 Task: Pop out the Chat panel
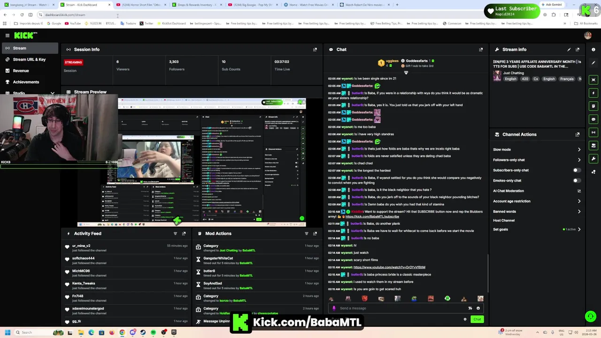tap(481, 49)
